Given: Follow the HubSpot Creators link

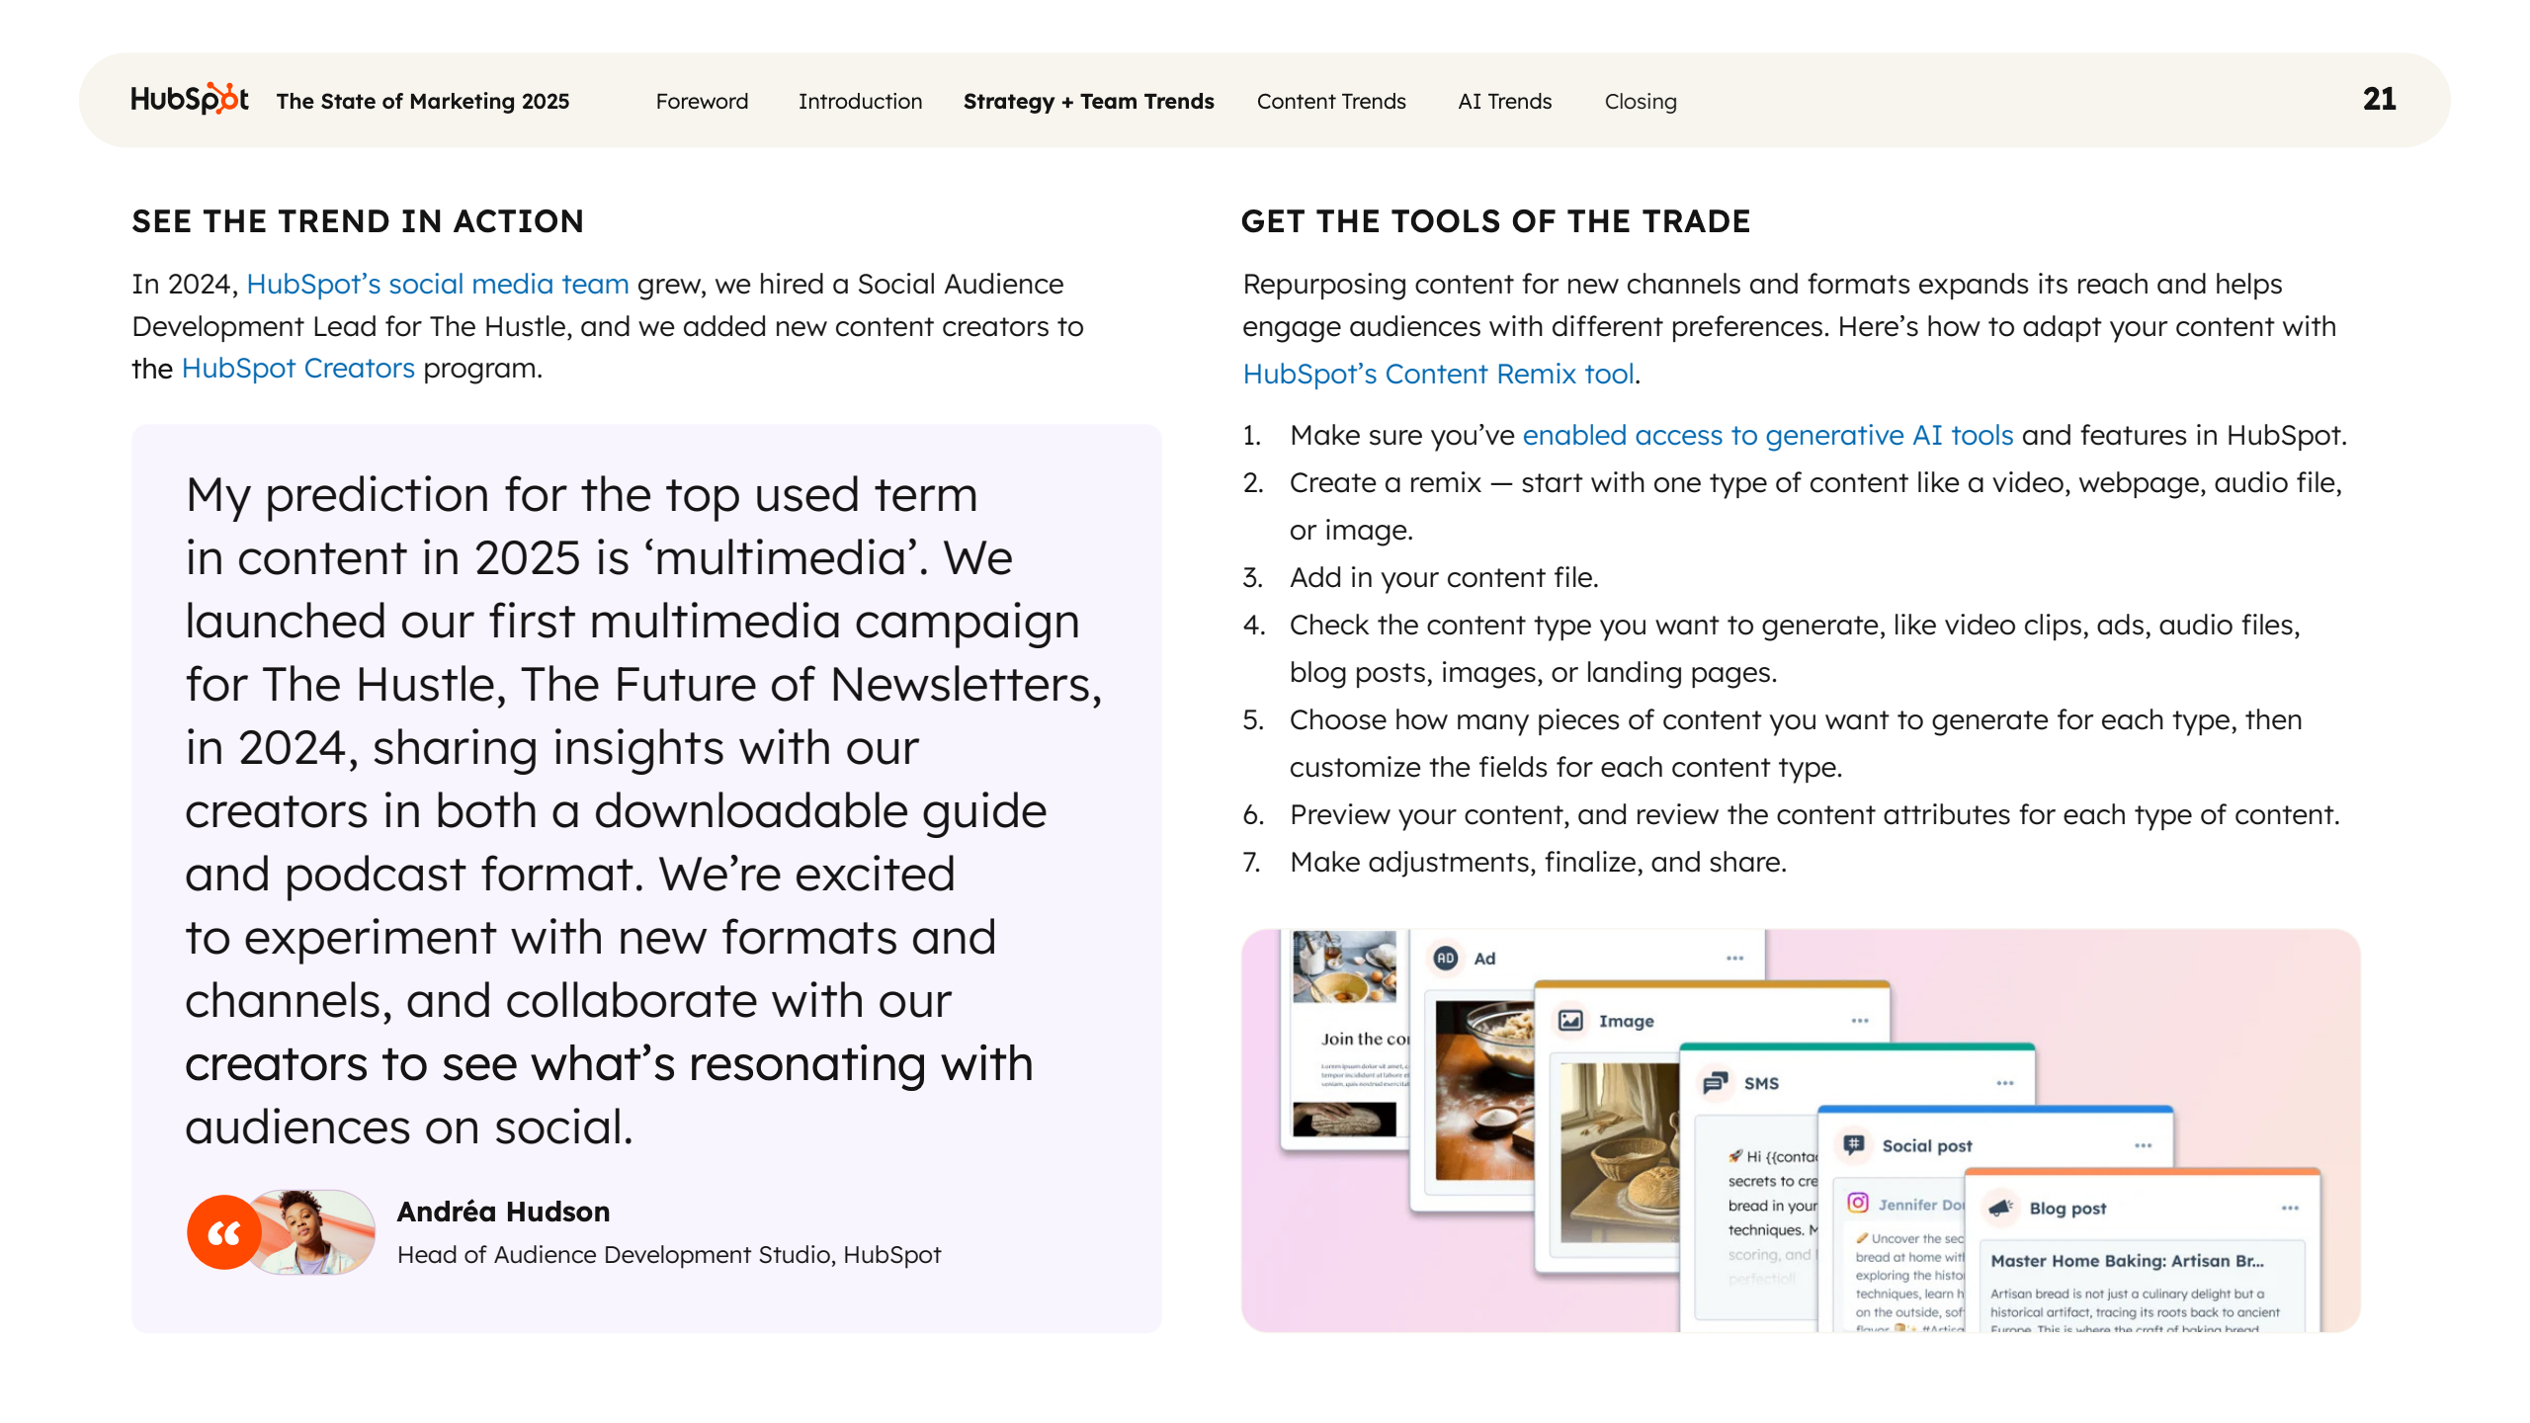Looking at the screenshot, I should coord(297,368).
